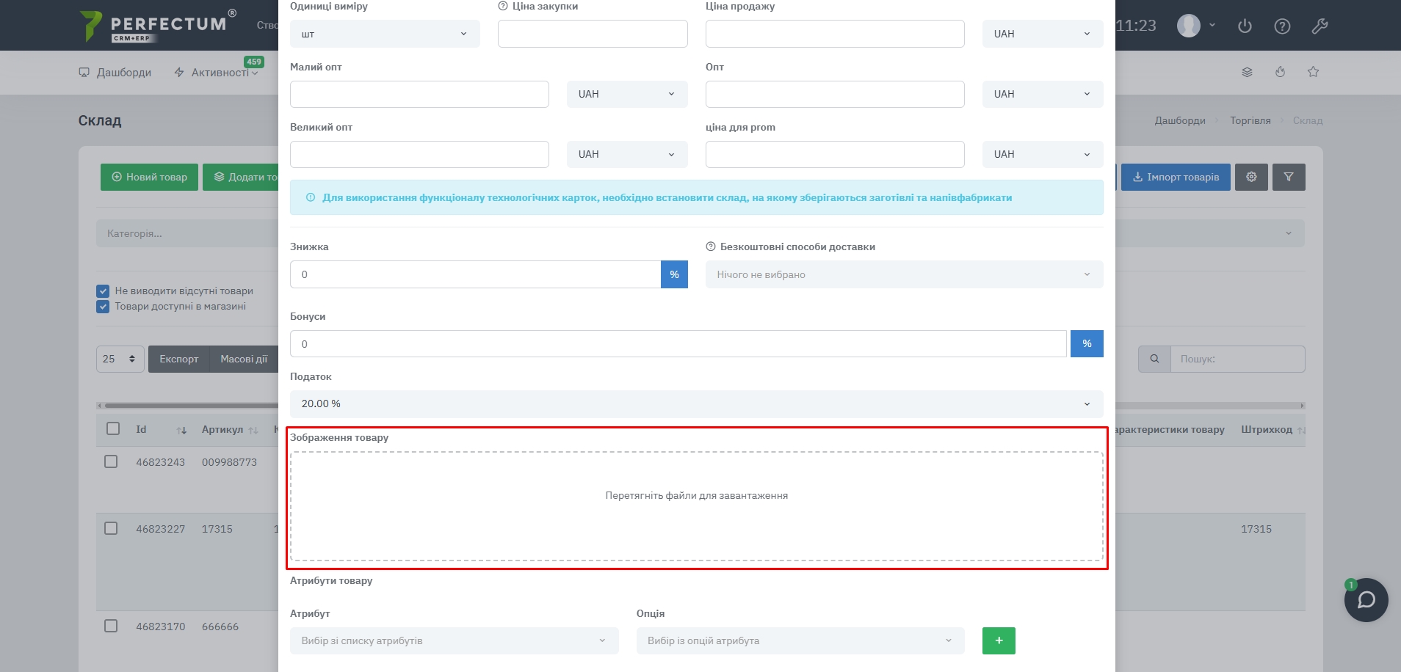Click the layers stack icon
Screen dimensions: 1401x672
pyautogui.click(x=1247, y=72)
